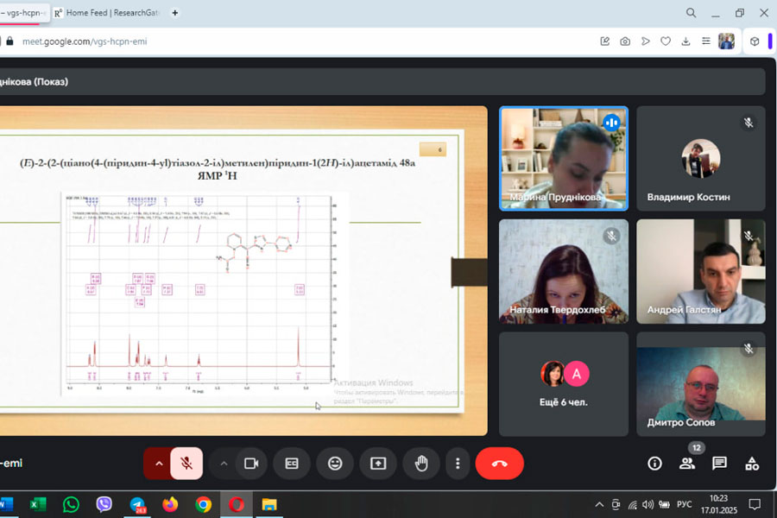This screenshot has height=518, width=777.
Task: Open Windows notification center icon
Action: point(755,504)
